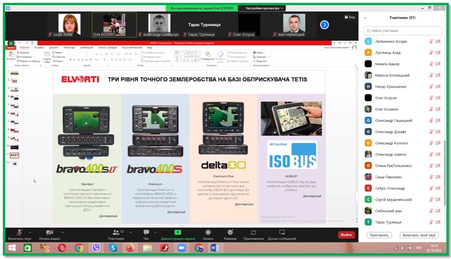Open Приложения in Zoom toolbar
Image resolution: width=451 pixels, height=259 pixels.
[x=253, y=234]
